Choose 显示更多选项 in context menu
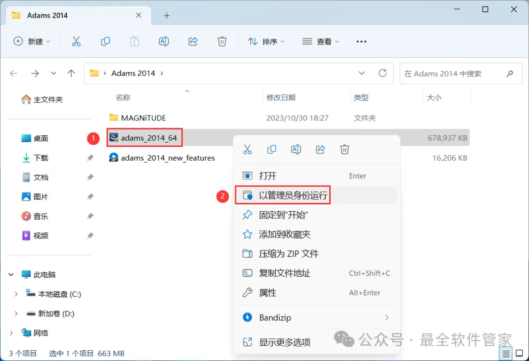Image resolution: width=529 pixels, height=361 pixels. tap(316, 342)
